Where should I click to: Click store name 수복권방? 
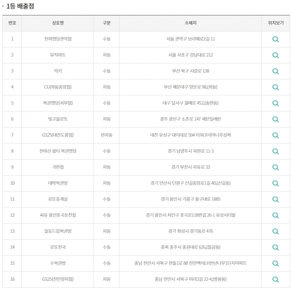click(58, 263)
